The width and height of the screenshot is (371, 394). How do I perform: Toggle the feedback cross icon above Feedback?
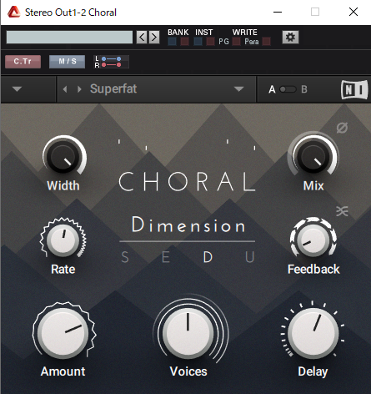pyautogui.click(x=342, y=211)
